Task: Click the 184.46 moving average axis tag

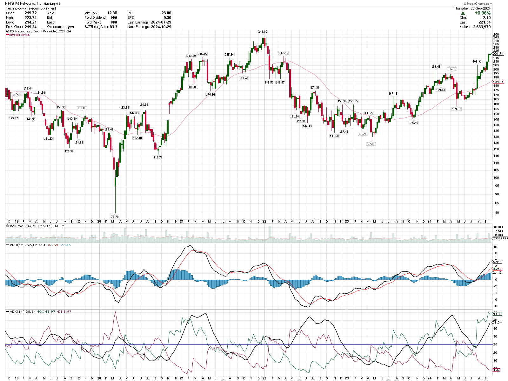Action: [498, 82]
